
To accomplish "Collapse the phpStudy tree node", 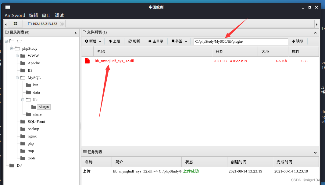I will tap(12, 48).
